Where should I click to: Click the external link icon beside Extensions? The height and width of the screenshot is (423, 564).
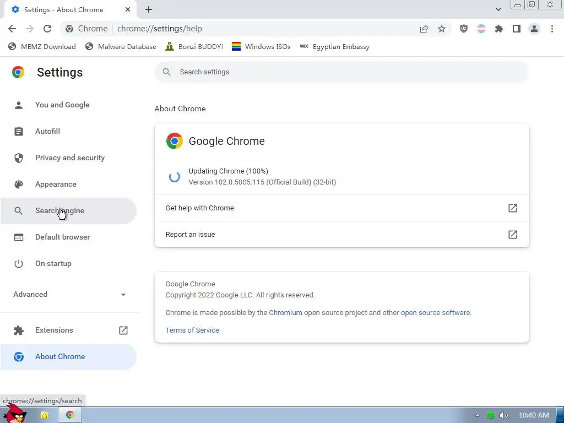coord(123,330)
